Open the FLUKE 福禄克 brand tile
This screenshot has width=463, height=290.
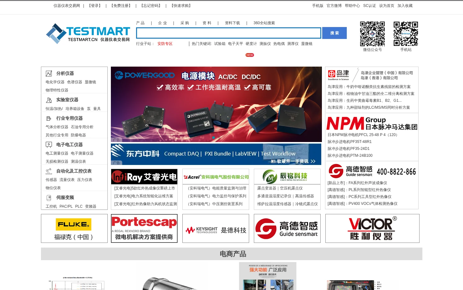[x=74, y=228]
